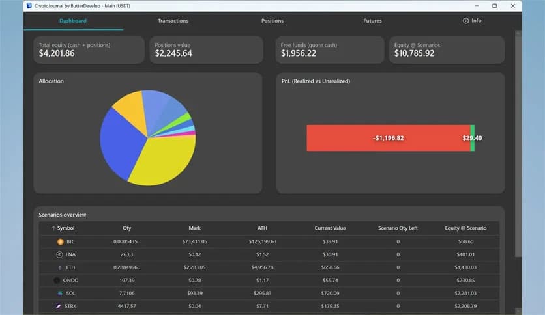The image size is (545, 315).
Task: Sort by the Current Value column header
Action: click(332, 228)
